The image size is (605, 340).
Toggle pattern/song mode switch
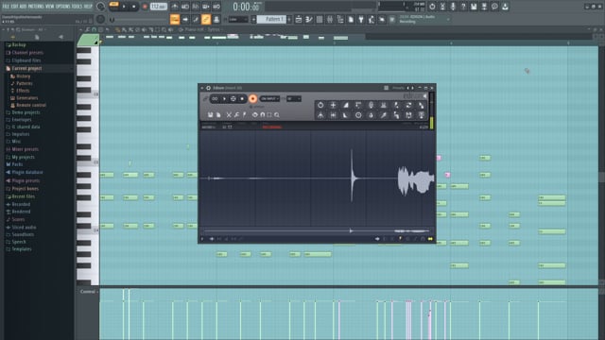113,7
